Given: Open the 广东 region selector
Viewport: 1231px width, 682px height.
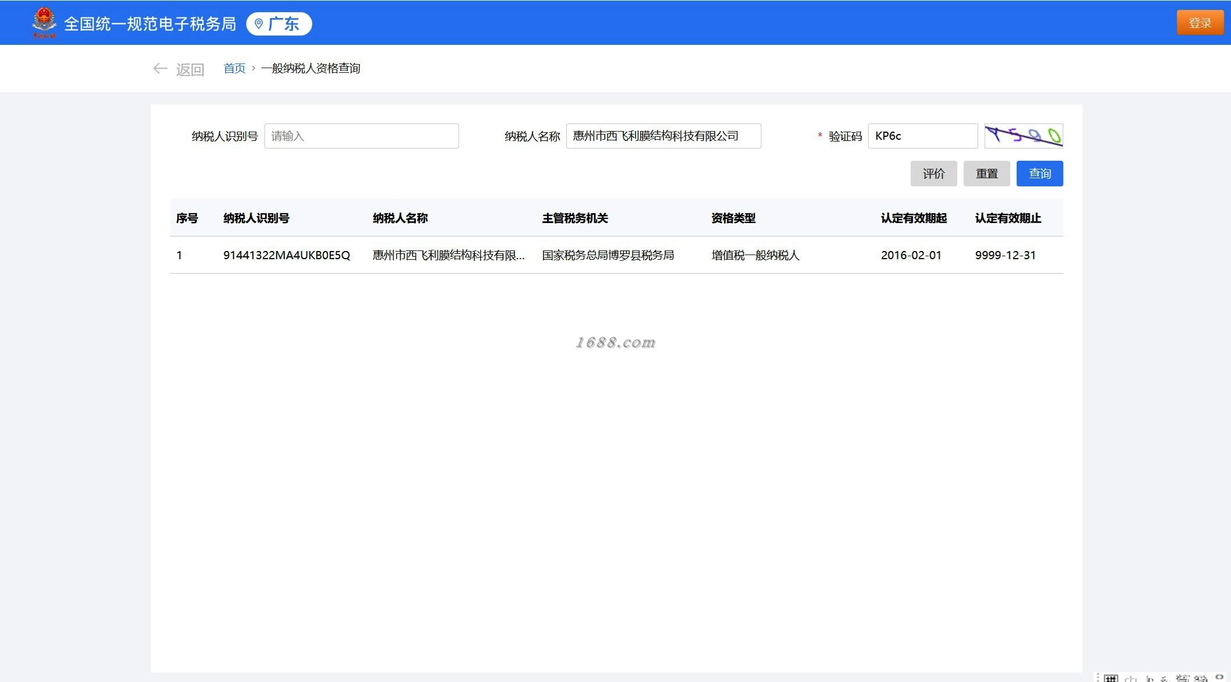Looking at the screenshot, I should click(280, 24).
